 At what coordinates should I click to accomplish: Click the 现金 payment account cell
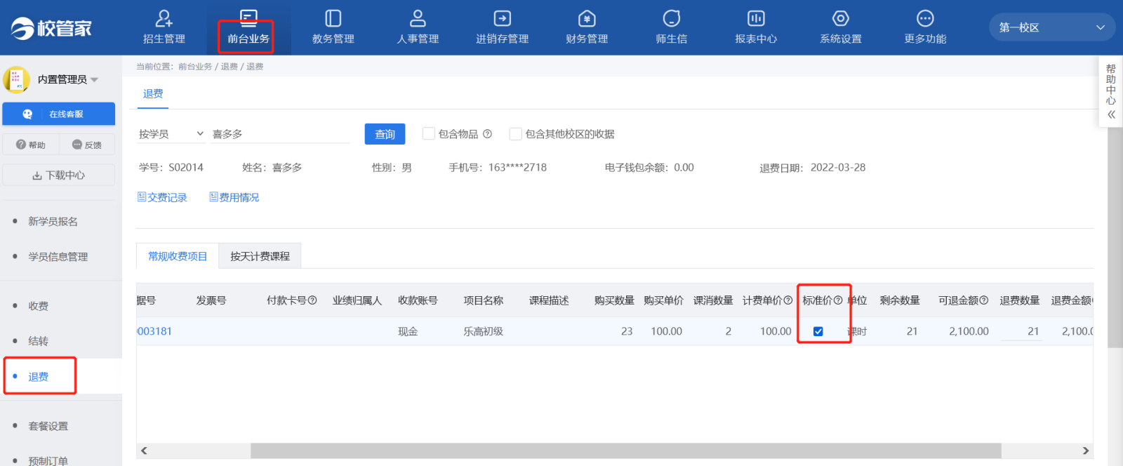(x=408, y=331)
